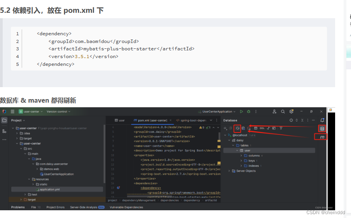This screenshot has height=218, width=351.
Task: Start debugging with the green bug icon
Action: [248, 112]
